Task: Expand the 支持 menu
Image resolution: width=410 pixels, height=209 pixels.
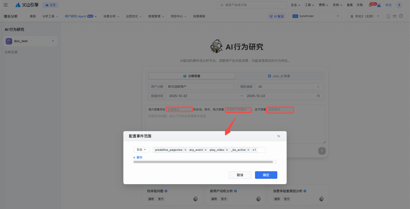Action: pos(337,5)
